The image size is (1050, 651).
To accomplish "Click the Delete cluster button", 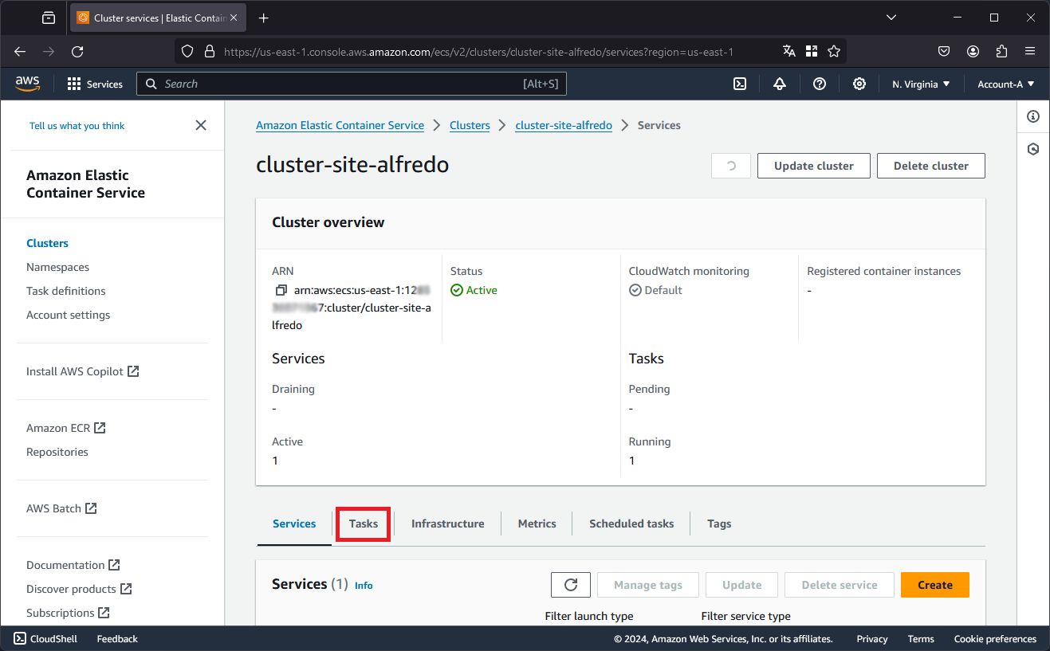I will (931, 166).
